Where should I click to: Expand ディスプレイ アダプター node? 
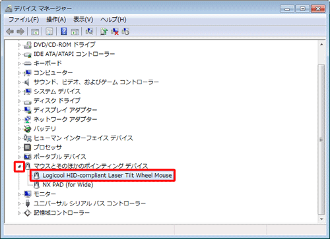point(19,110)
